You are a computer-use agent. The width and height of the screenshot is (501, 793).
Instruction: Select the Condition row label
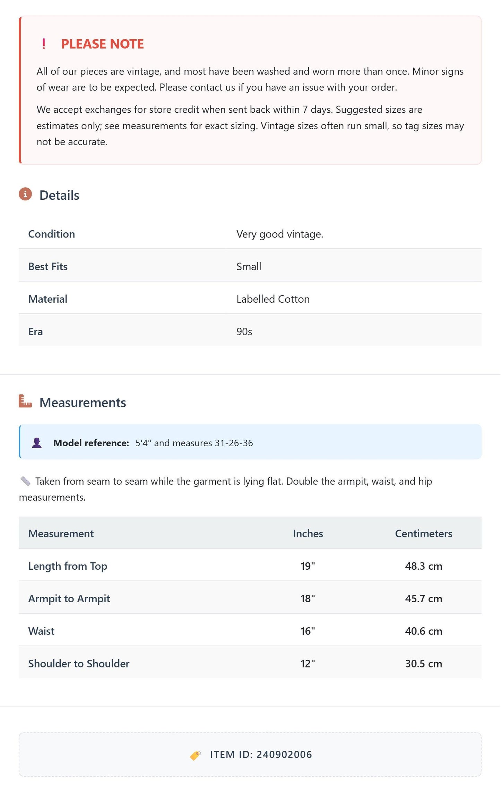(x=52, y=234)
